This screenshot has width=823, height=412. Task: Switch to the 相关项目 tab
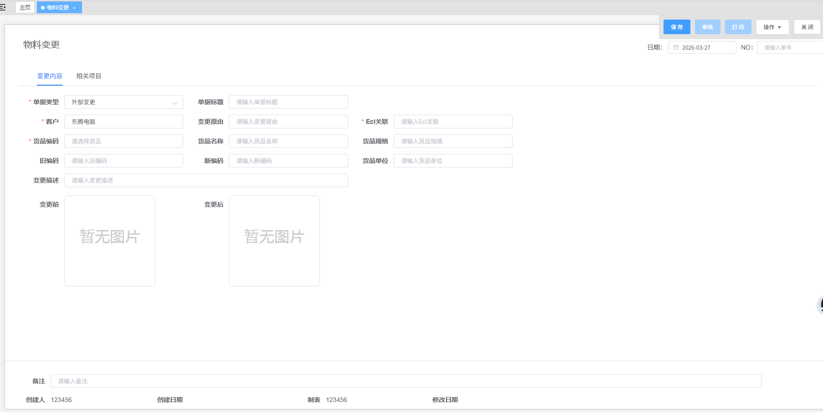pos(88,76)
